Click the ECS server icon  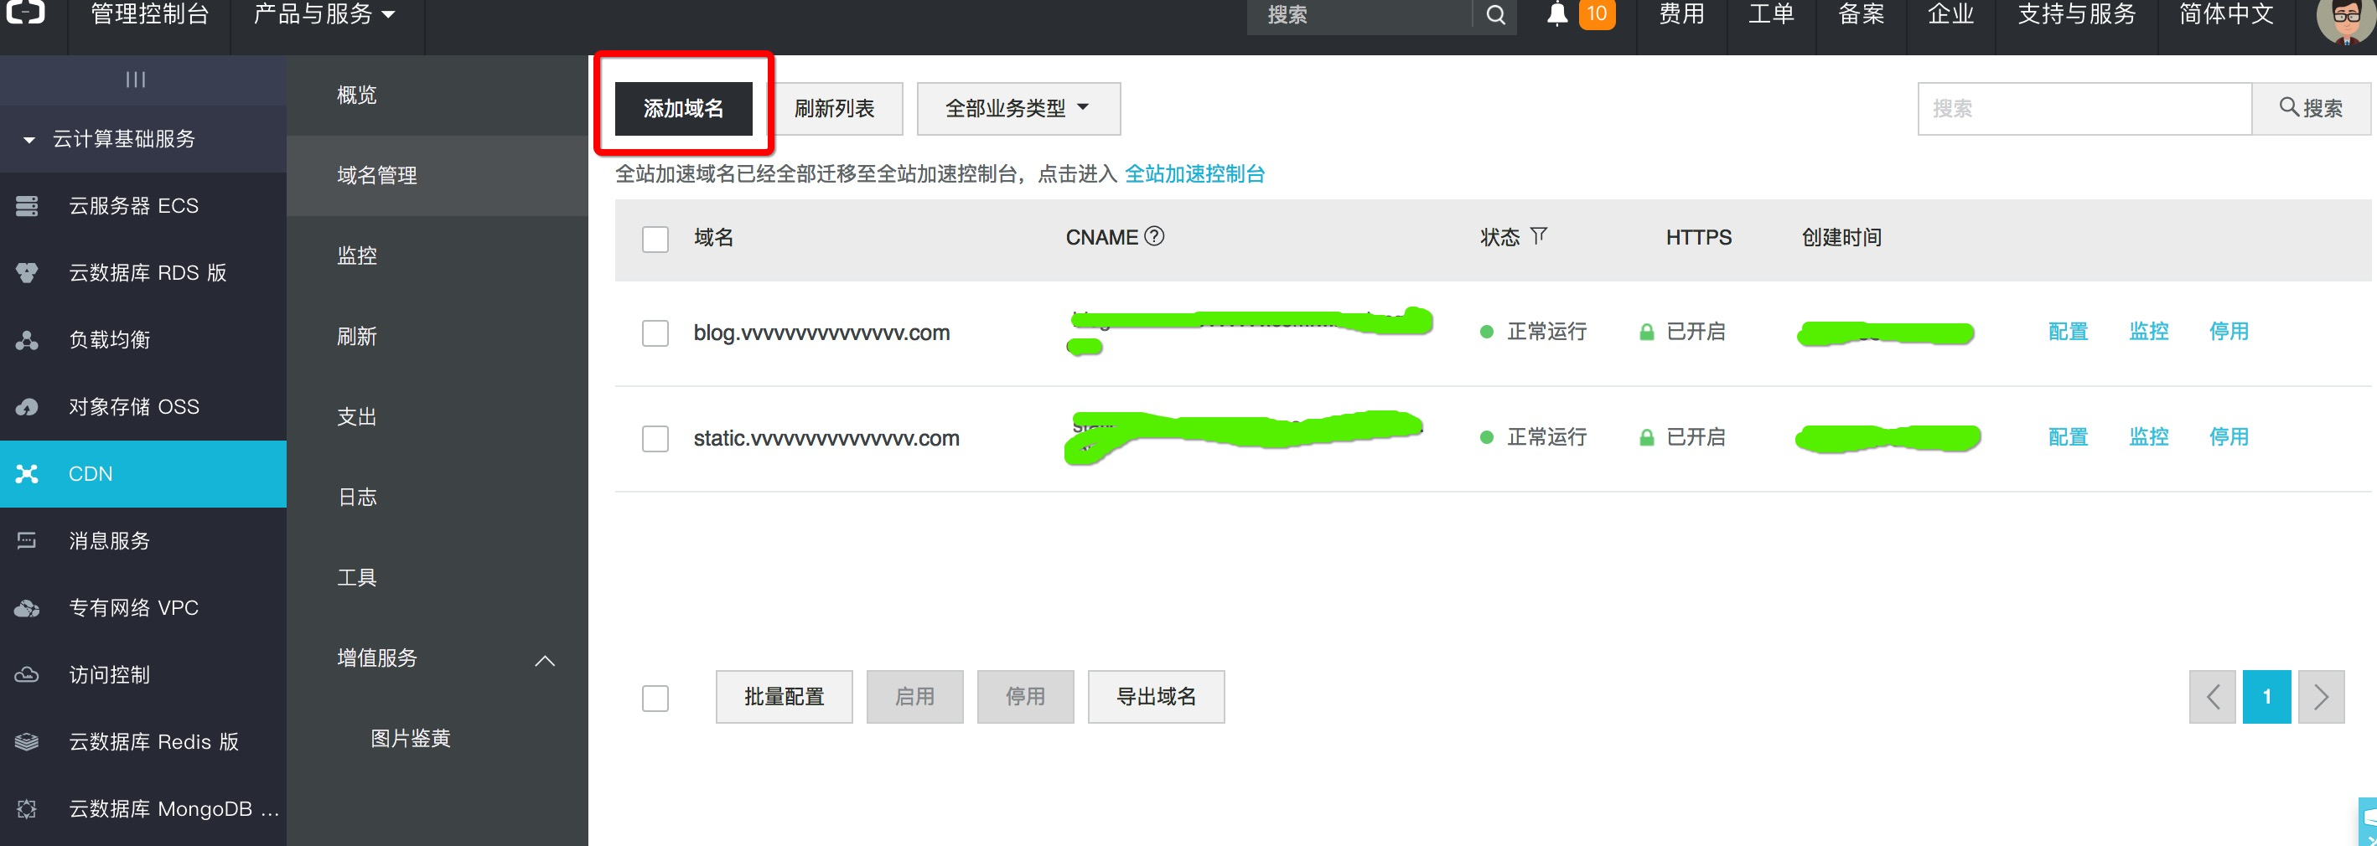(27, 206)
